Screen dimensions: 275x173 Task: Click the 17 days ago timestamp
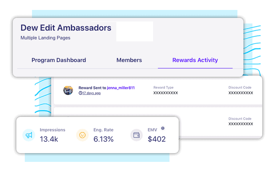click(x=92, y=93)
